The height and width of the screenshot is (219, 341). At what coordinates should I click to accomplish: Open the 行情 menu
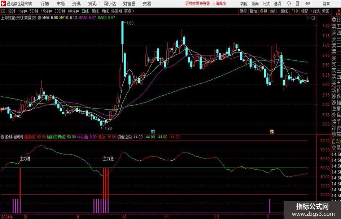tap(45, 4)
